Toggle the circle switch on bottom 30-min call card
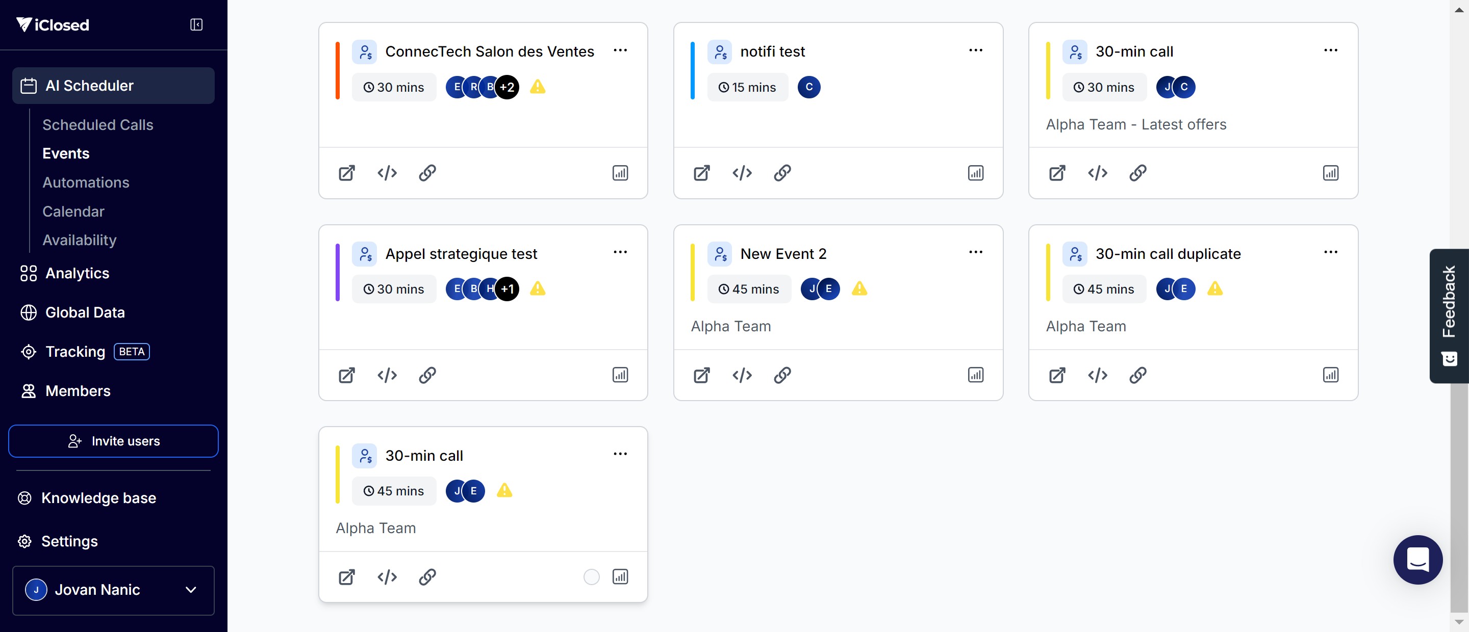Image resolution: width=1469 pixels, height=632 pixels. point(591,577)
